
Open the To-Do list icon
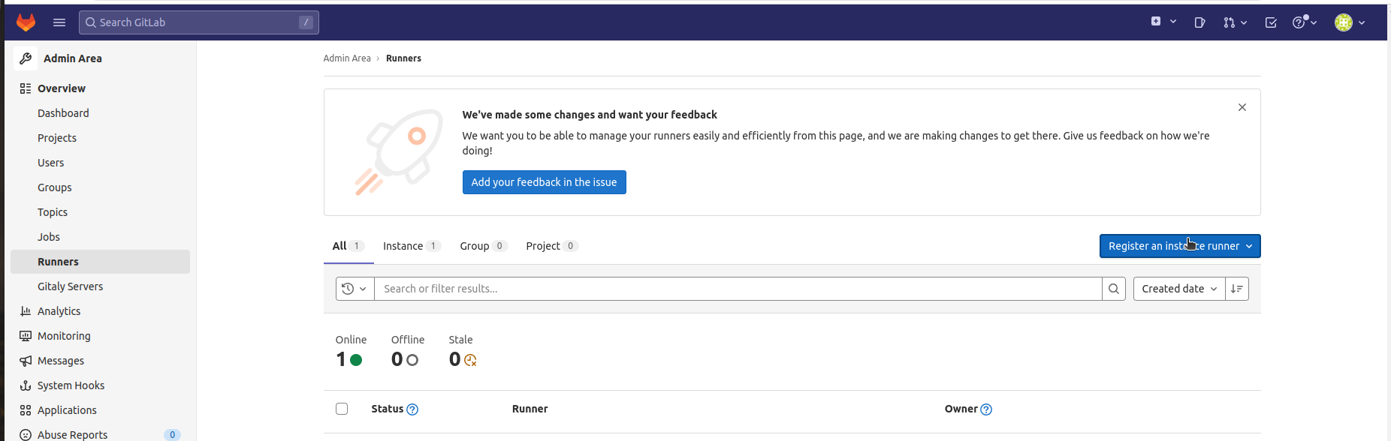pos(1271,22)
